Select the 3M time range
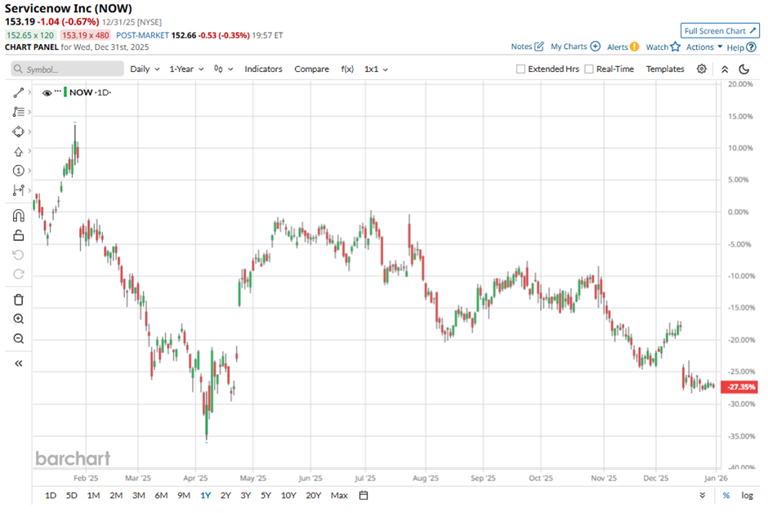Screen dimensions: 768x513 (x=139, y=495)
